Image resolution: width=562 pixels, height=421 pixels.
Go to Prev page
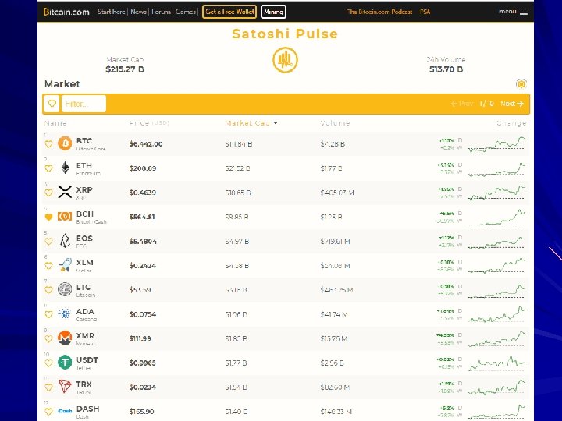[462, 104]
